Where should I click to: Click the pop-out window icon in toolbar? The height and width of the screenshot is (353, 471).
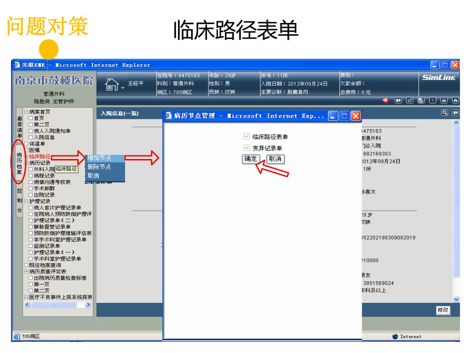[410, 100]
